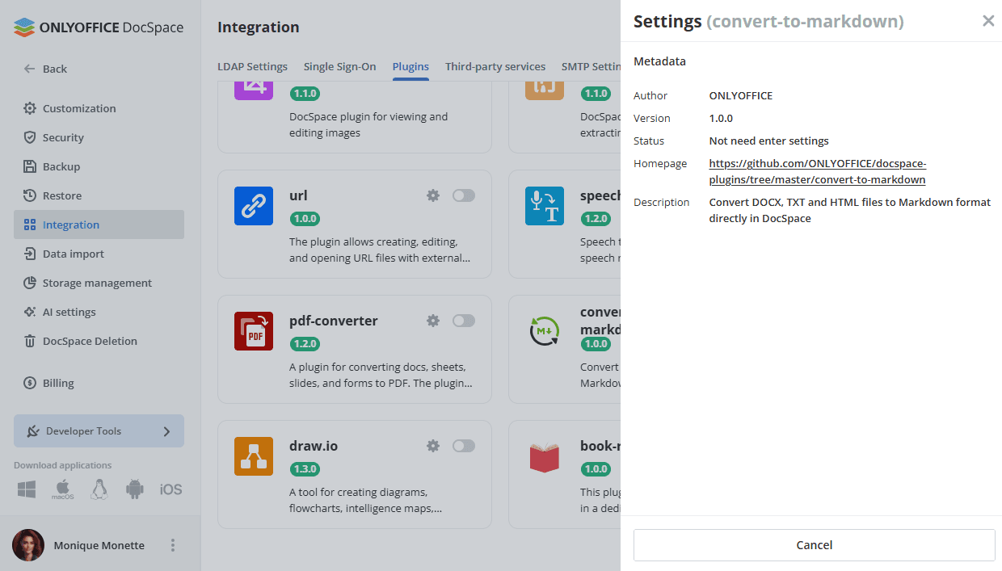Switch to Single Sign-On tab

click(x=339, y=67)
